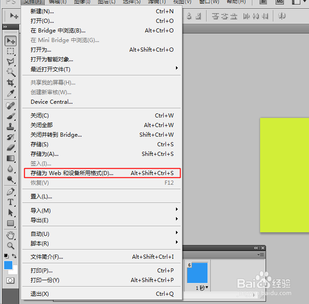Reset default foreground and background colors
The height and width of the screenshot is (304, 309).
[x=6, y=256]
